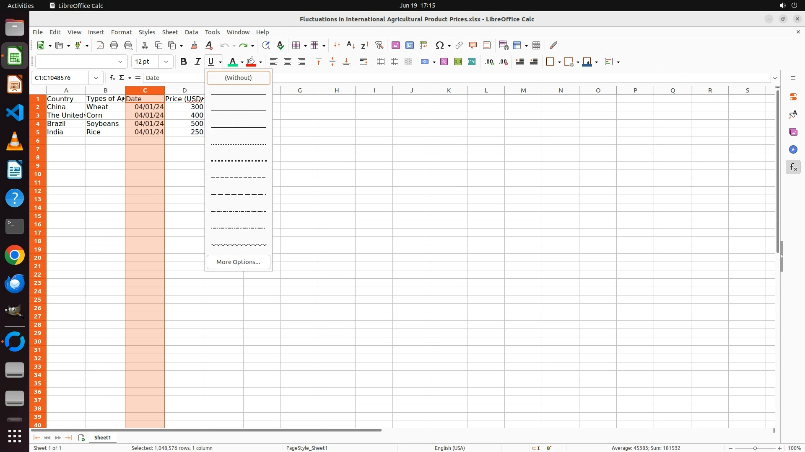Screen dimensions: 805x452
Task: Click the Insert Chart icon
Action: [x=410, y=45]
